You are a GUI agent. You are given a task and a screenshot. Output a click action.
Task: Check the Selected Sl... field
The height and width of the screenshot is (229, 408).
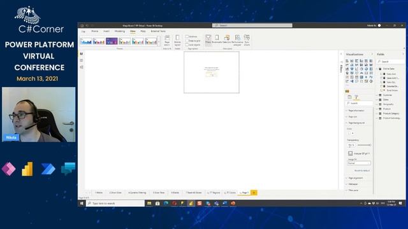(x=382, y=87)
